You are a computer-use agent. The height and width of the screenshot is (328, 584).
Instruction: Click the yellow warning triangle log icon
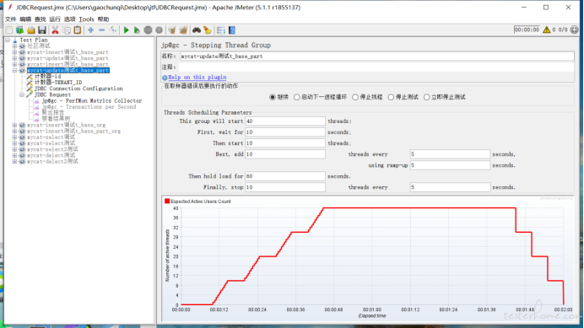546,30
